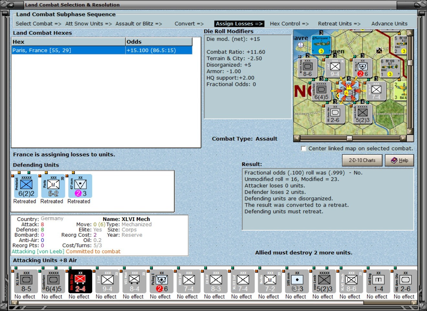Enable Center linked map on selected combat
Image resolution: width=427 pixels, height=311 pixels.
coord(303,149)
